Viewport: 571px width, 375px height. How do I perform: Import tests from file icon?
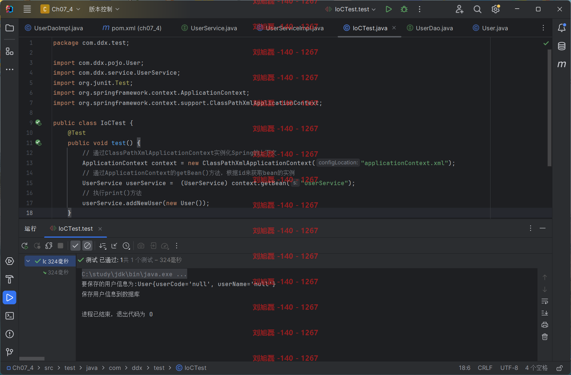(x=114, y=246)
